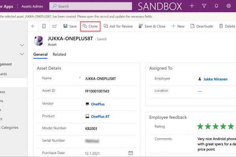The image size is (236, 157).
Task: Save the asset record
Action: (x=70, y=26)
